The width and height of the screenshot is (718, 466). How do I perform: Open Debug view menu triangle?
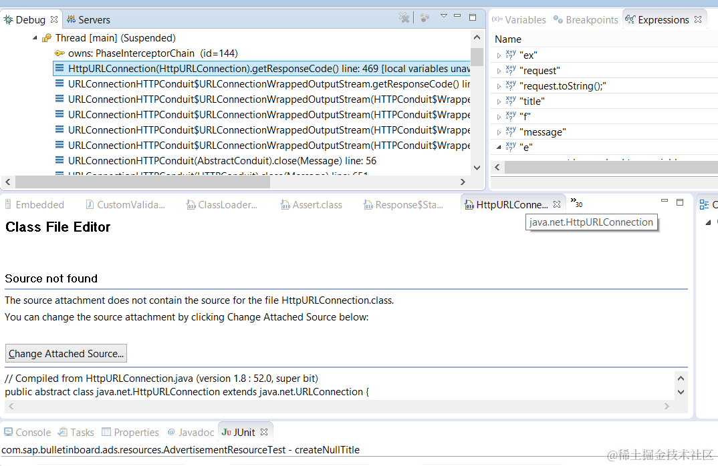[x=443, y=16]
